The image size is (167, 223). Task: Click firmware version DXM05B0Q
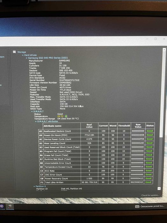(x=66, y=83)
